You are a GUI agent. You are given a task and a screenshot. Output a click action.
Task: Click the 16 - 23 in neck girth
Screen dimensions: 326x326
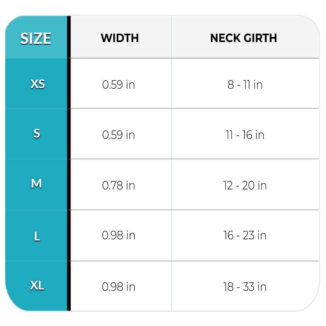click(x=245, y=235)
